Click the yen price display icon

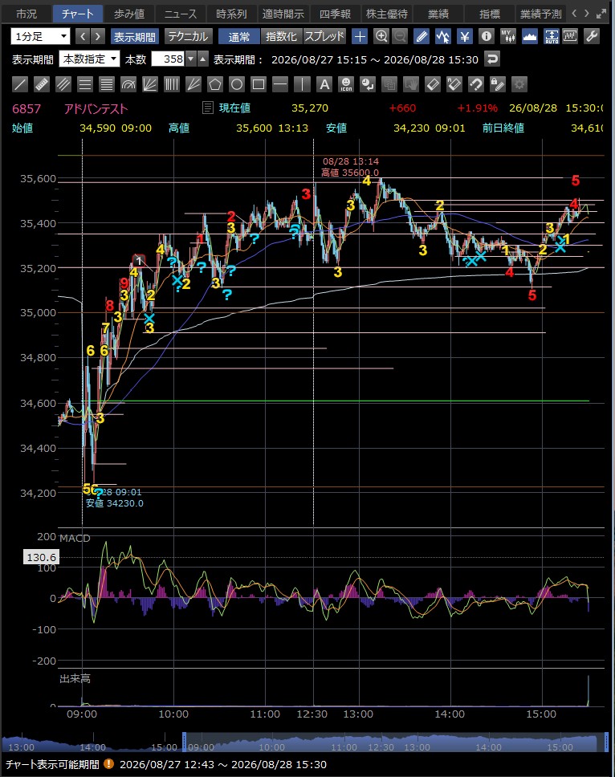pos(464,36)
